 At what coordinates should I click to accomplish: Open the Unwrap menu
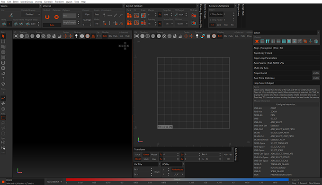[38, 1]
